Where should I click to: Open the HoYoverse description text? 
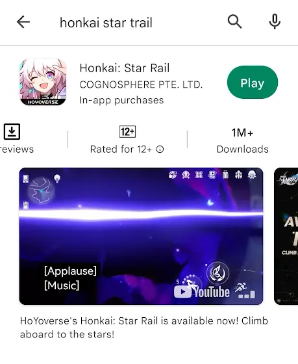coord(143,328)
